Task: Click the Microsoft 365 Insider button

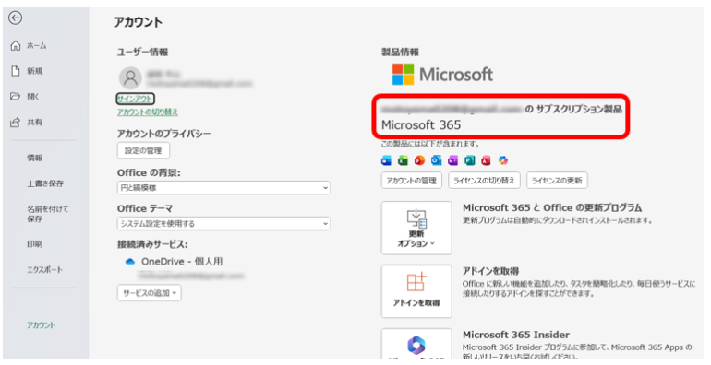Action: (416, 344)
